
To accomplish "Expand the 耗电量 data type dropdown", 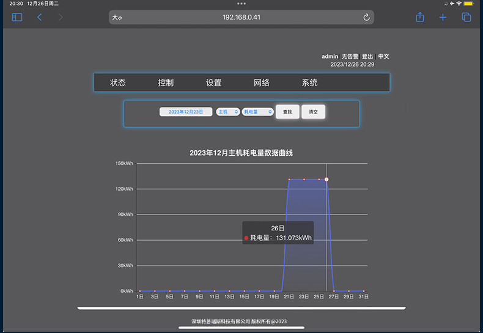I will pyautogui.click(x=257, y=112).
